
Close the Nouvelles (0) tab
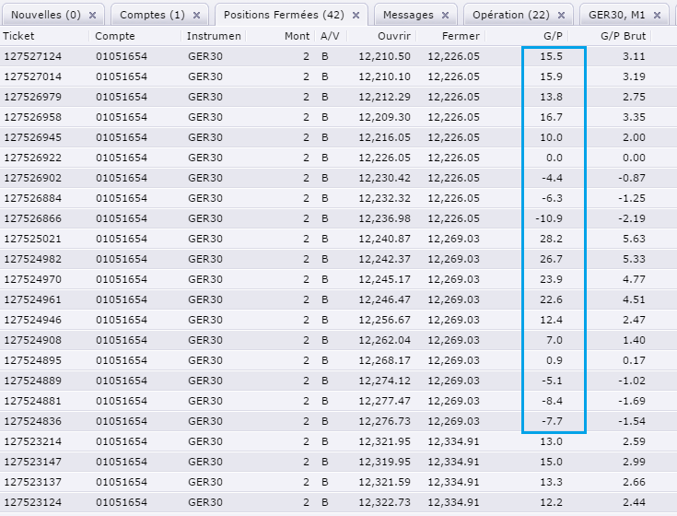pos(92,15)
